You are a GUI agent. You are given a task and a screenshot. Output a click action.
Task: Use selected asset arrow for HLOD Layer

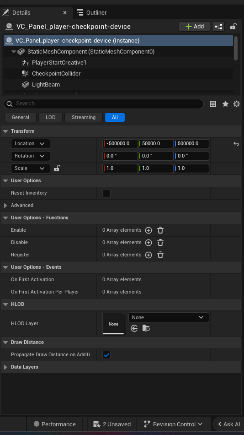pos(134,329)
